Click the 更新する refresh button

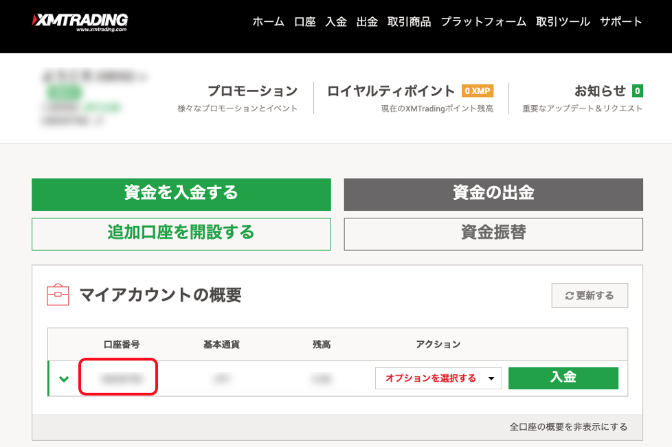click(x=590, y=295)
